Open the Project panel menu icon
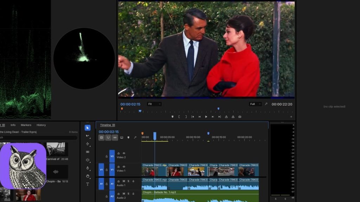The width and height of the screenshot is (360, 202). tap(4, 125)
